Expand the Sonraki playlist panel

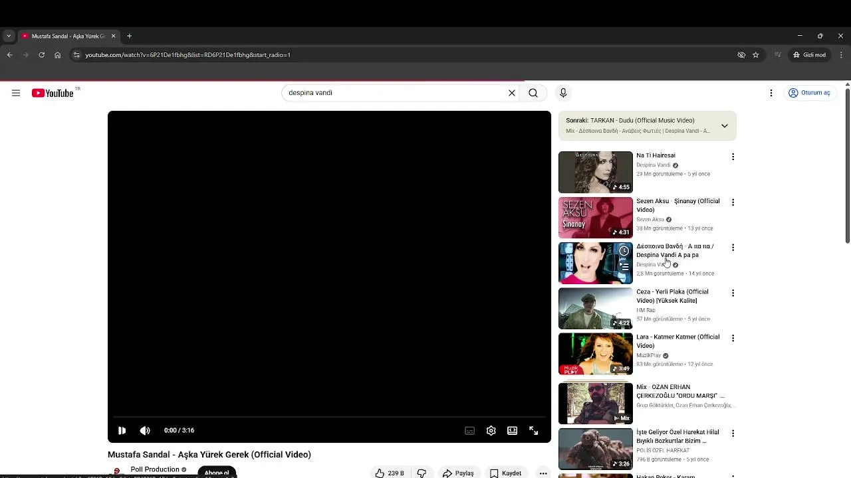725,125
